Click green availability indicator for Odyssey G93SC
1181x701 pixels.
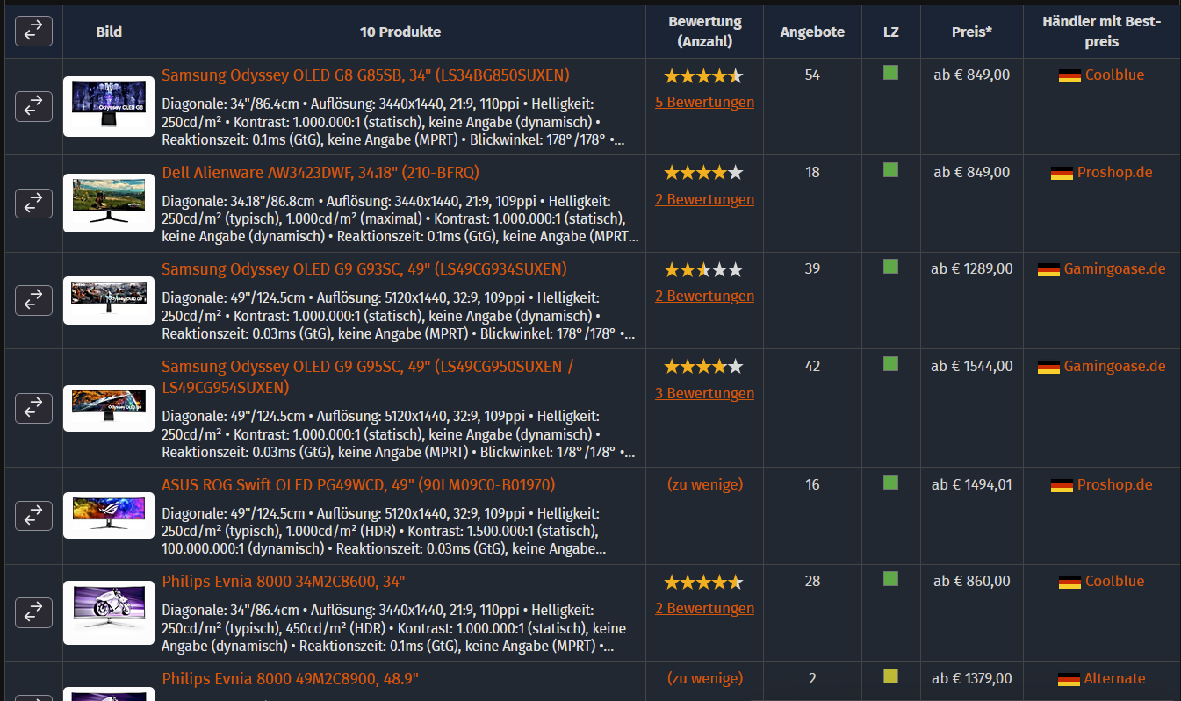pos(890,267)
